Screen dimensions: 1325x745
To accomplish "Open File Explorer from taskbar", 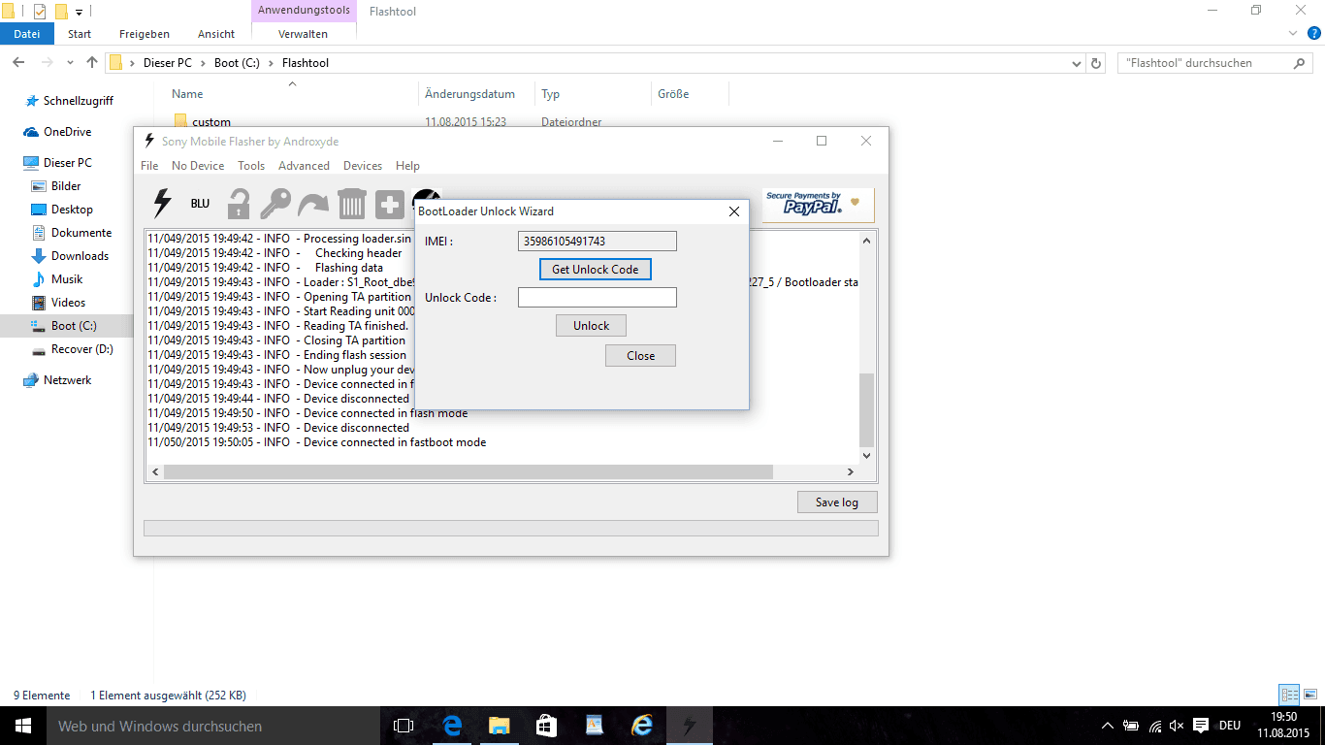I will pos(500,726).
